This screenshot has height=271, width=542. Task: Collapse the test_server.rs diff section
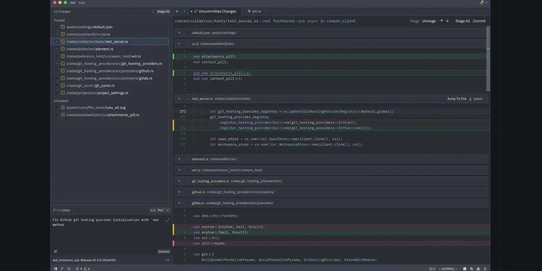(x=179, y=99)
